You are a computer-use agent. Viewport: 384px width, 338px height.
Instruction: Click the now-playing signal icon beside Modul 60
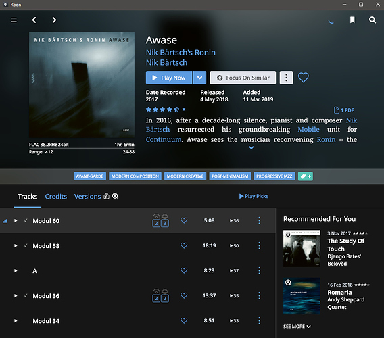coord(5,221)
